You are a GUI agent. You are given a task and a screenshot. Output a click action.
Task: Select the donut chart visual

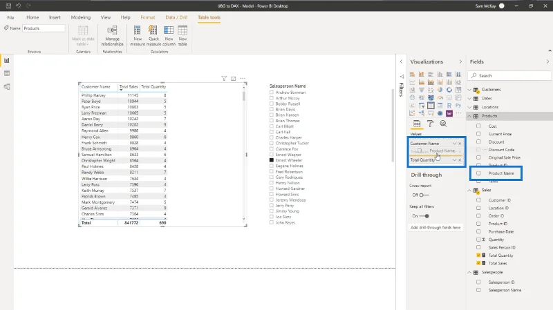[449, 90]
